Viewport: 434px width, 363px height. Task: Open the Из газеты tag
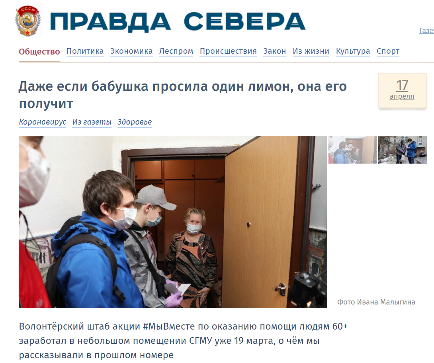pos(92,122)
